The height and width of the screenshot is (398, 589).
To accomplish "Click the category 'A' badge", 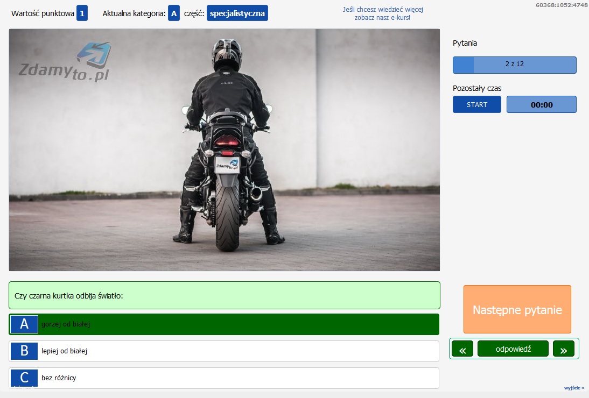I will pos(174,13).
